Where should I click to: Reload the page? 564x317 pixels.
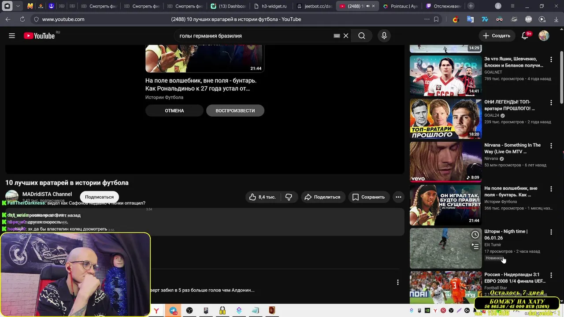(x=22, y=19)
